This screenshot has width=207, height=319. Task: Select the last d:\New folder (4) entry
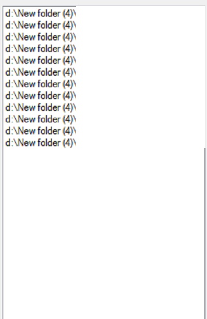tap(40, 143)
